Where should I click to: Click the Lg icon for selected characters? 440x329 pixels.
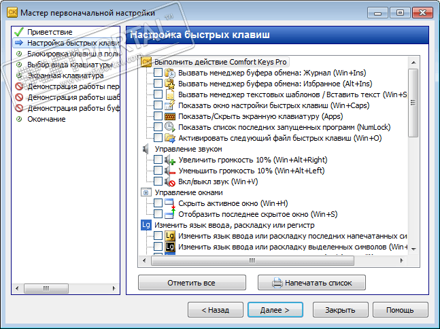coord(170,247)
